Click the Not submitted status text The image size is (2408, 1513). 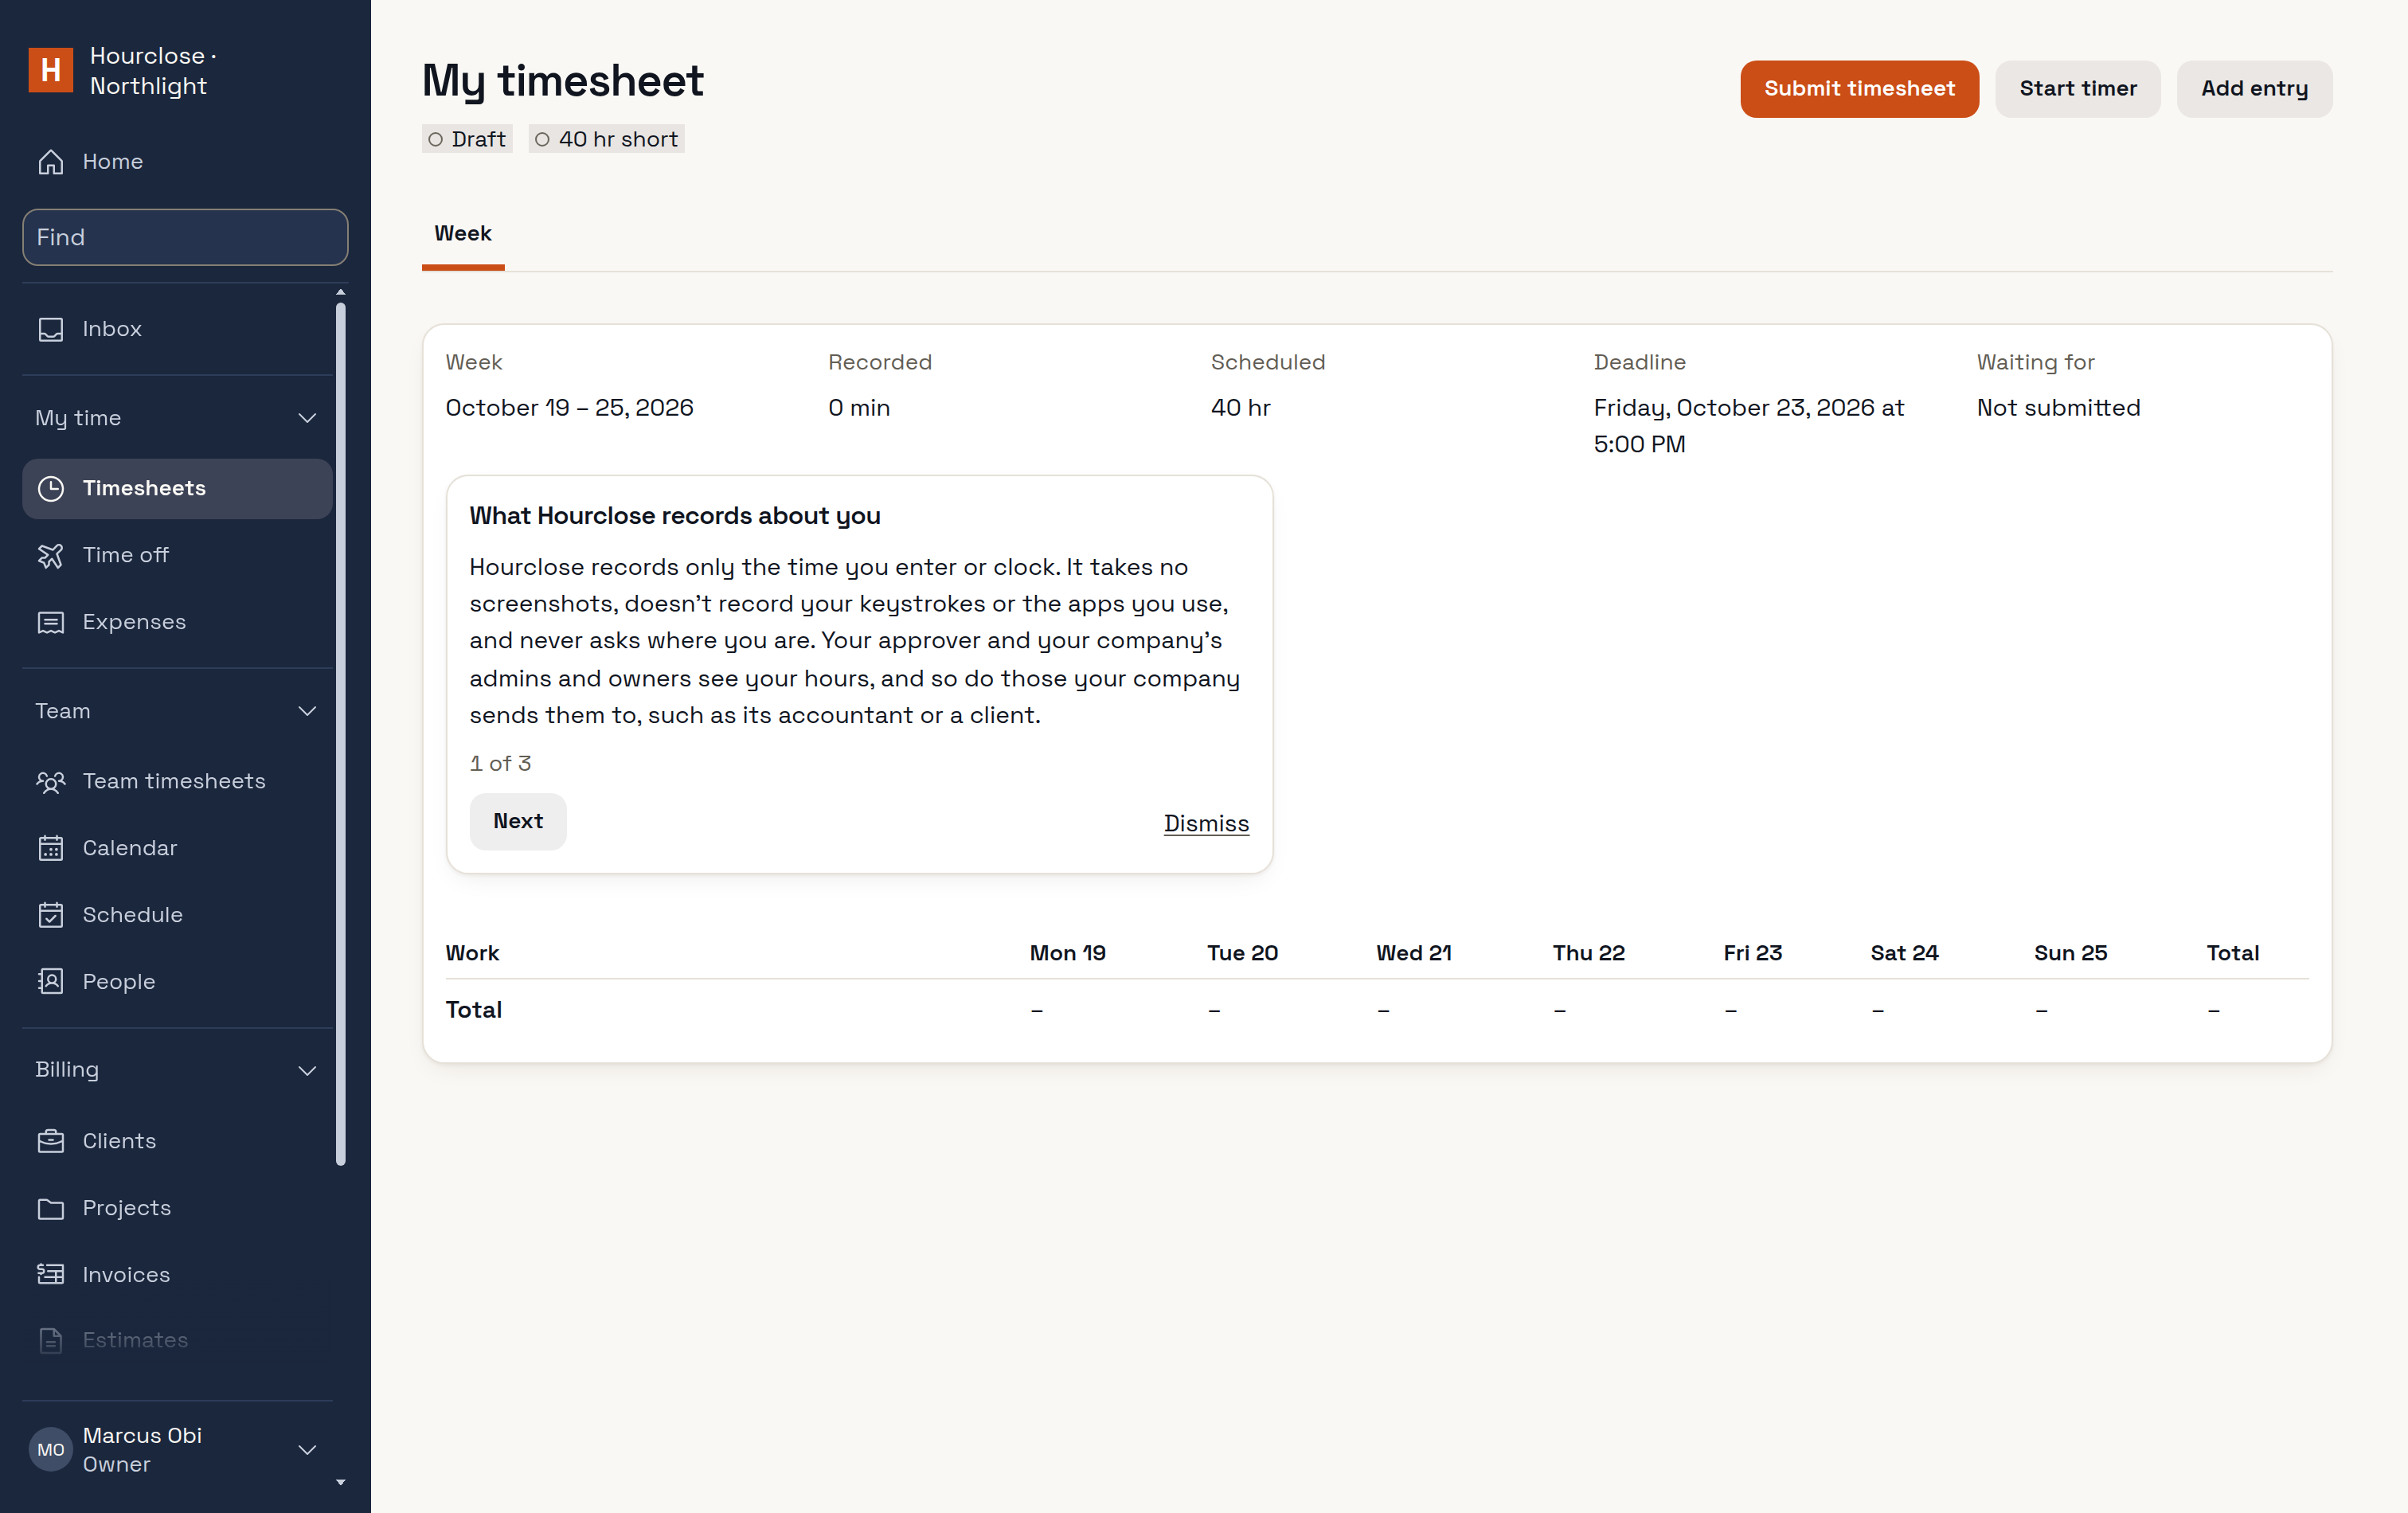[2058, 408]
